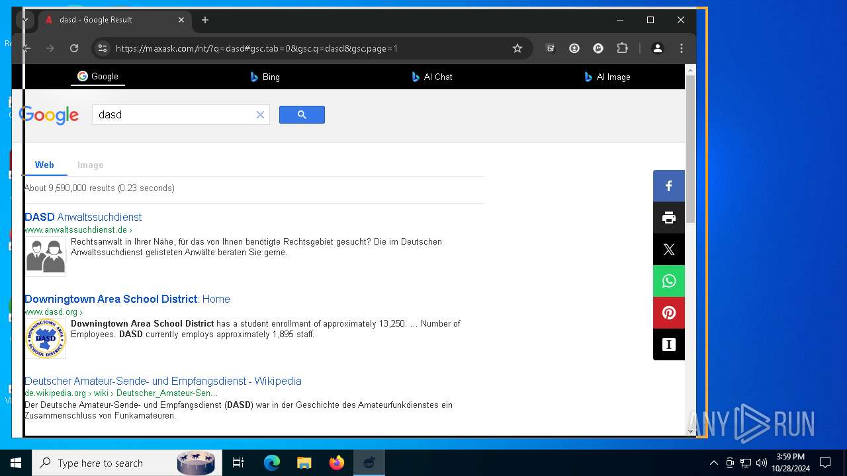Open the Windows Start menu

coord(16,463)
